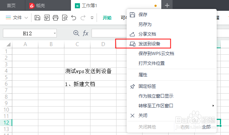Screen dimensions: 229x135
Task: Expand the 文件 menu chevron
Action: [26, 18]
